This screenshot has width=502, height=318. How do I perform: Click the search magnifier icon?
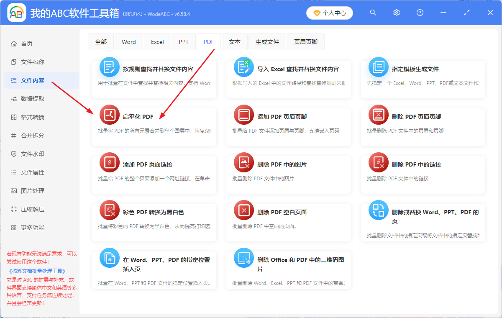coord(373,13)
